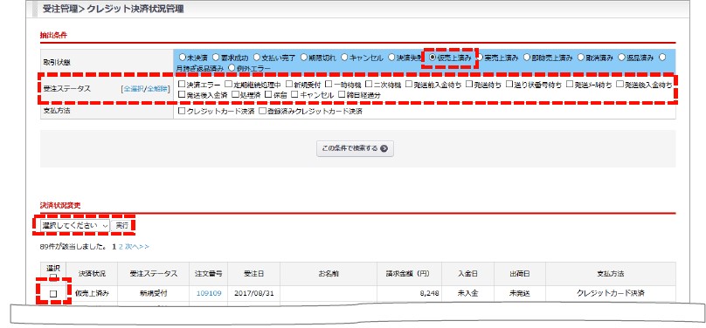Click the 2017/08/31 order date cell
The height and width of the screenshot is (328, 706).
[x=254, y=293]
